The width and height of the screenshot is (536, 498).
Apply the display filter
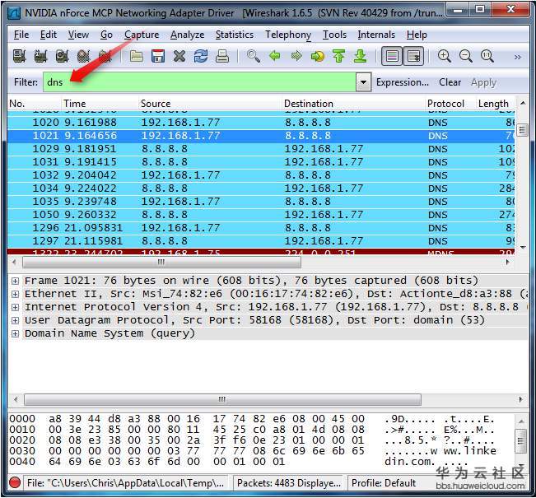tap(483, 82)
